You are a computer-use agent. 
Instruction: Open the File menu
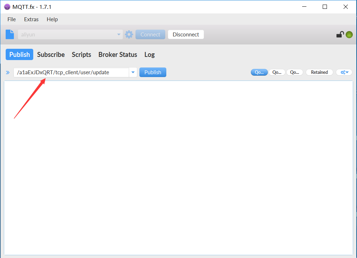[x=12, y=19]
